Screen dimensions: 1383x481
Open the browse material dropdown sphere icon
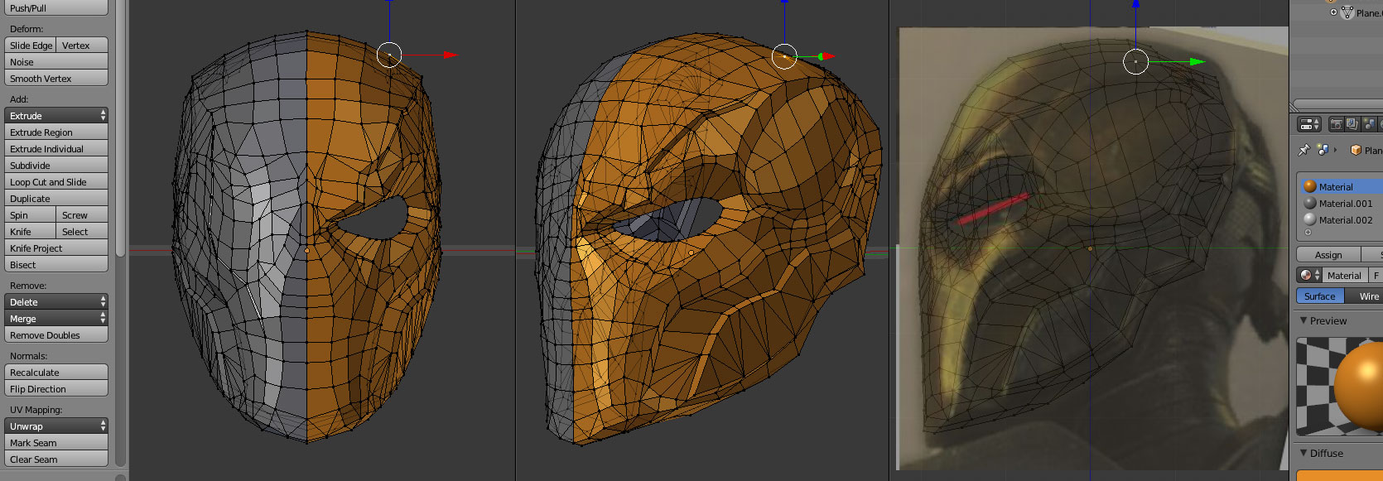coord(1309,275)
